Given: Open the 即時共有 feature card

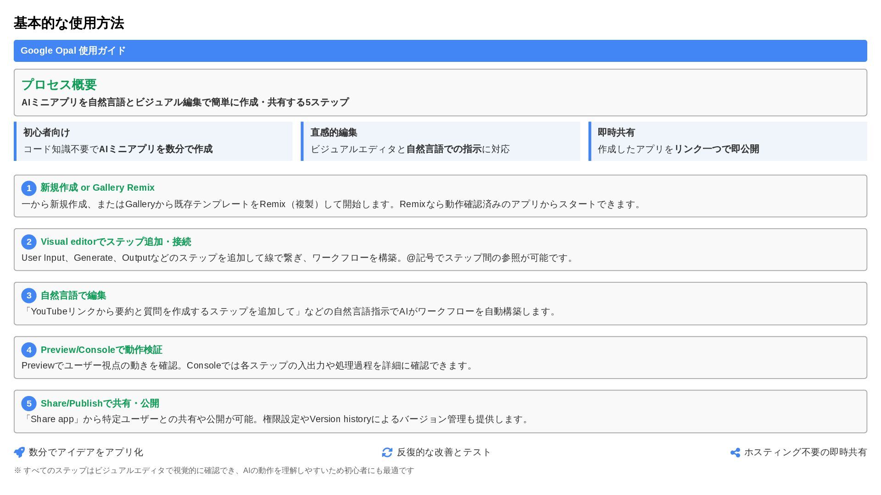Looking at the screenshot, I should [728, 141].
